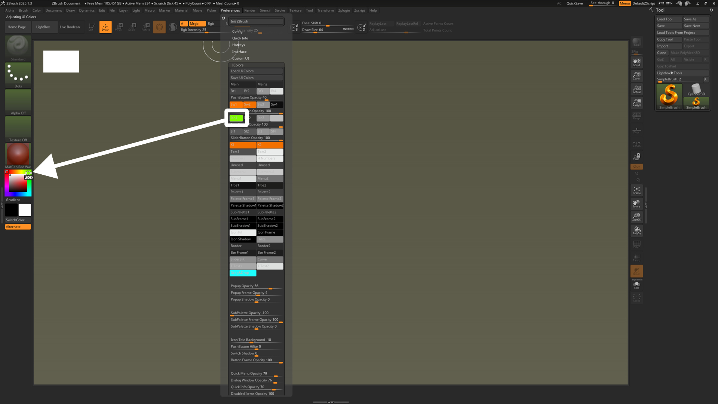Viewport: 718px width, 404px height.
Task: Collapse the Tool palette header
Action: 660,10
